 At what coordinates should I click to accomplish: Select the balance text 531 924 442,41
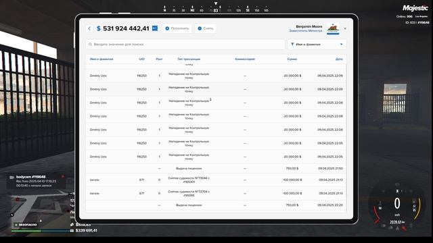(x=126, y=28)
